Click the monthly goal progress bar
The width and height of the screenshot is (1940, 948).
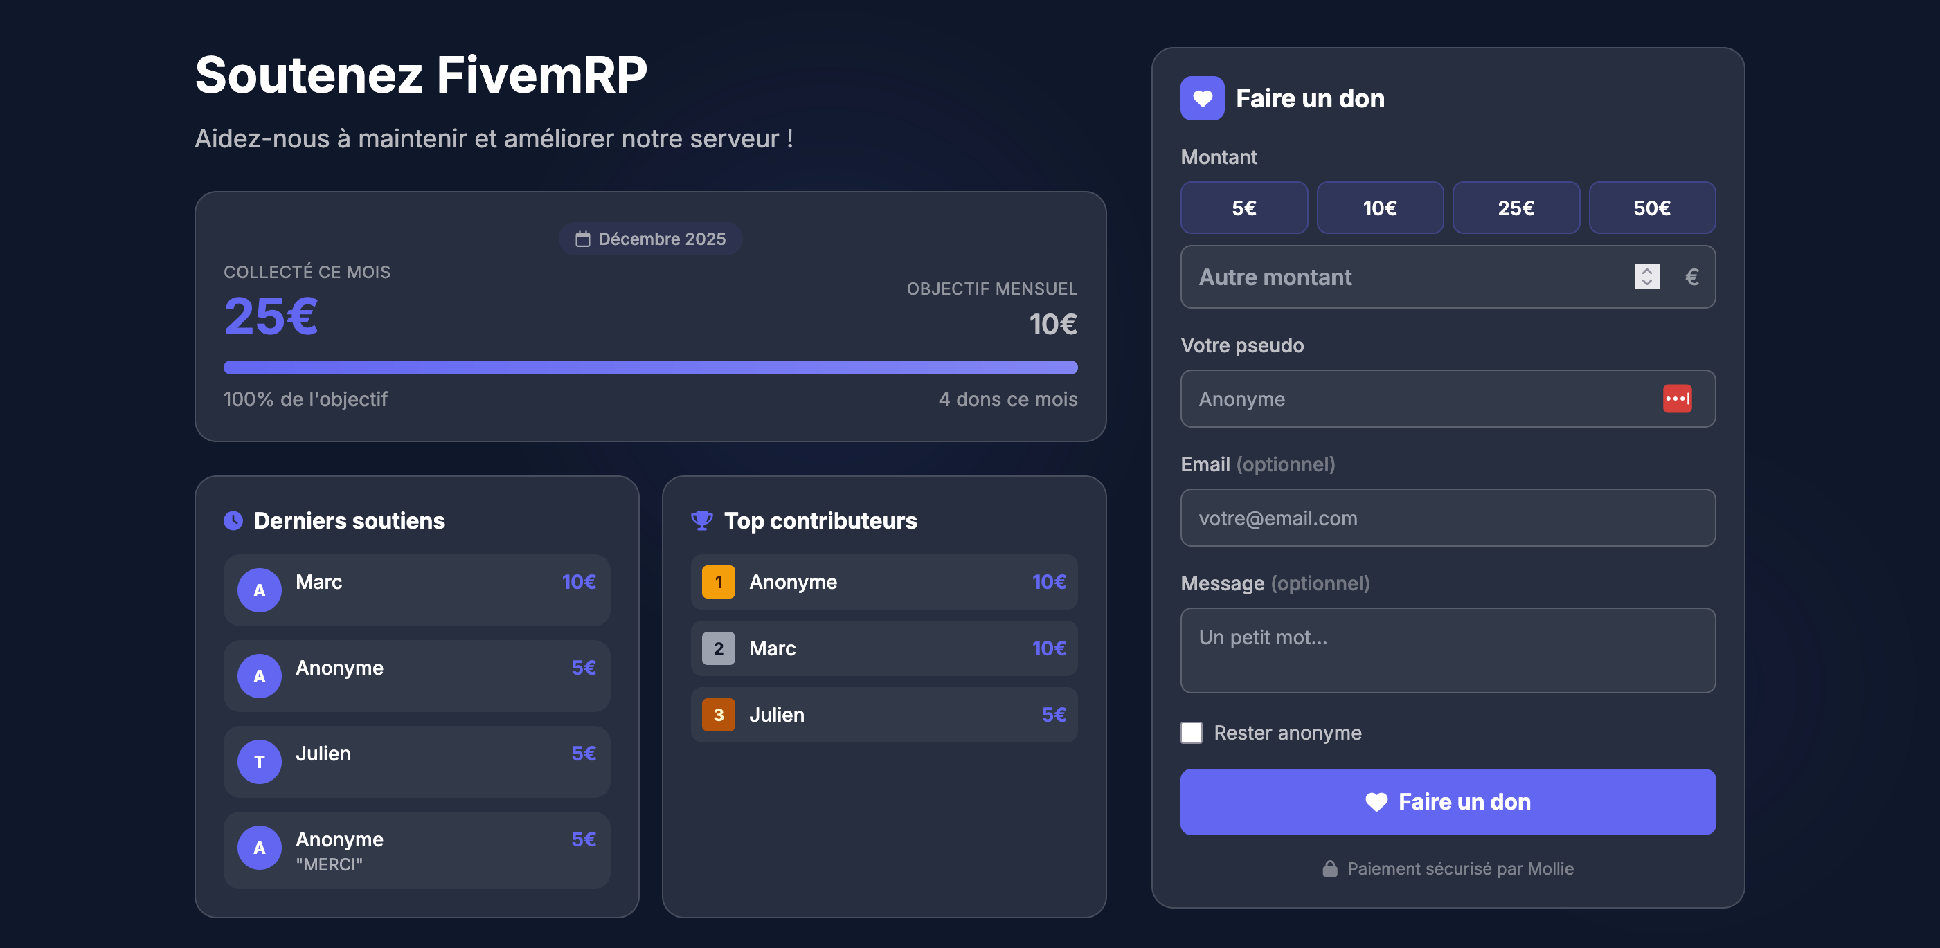[x=650, y=368]
